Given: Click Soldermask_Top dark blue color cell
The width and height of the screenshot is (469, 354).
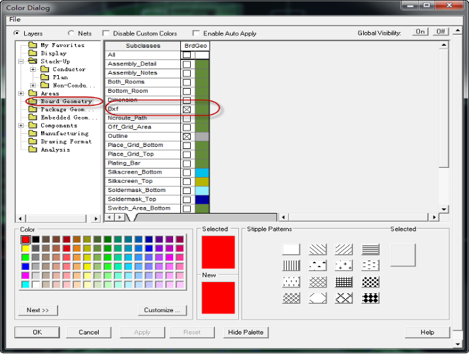Looking at the screenshot, I should click(202, 200).
